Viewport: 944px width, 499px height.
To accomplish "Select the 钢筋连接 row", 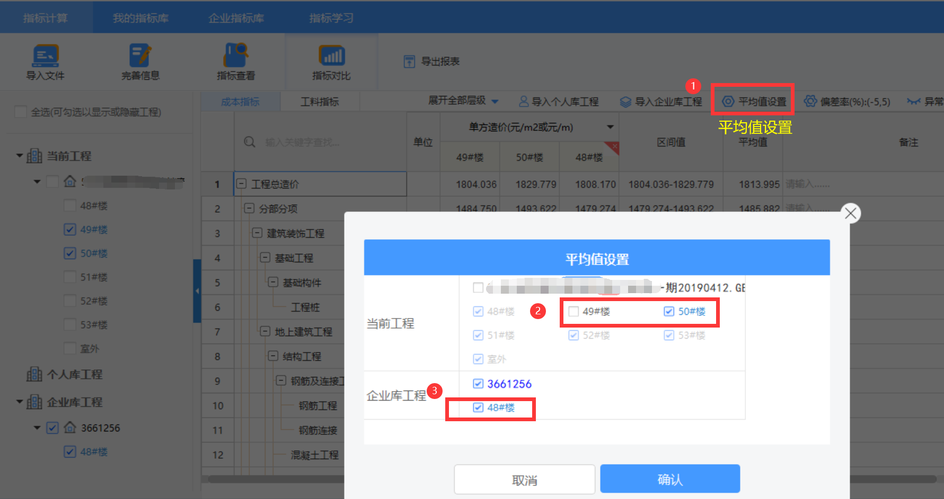I will tap(318, 430).
